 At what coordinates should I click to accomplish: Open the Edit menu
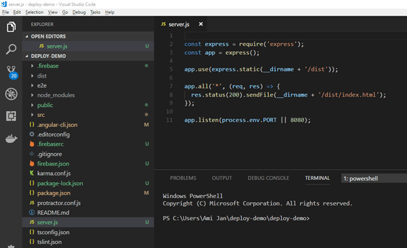click(17, 12)
